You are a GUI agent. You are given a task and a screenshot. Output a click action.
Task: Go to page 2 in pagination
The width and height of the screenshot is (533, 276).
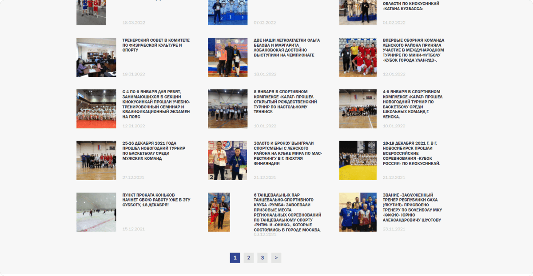(x=249, y=258)
